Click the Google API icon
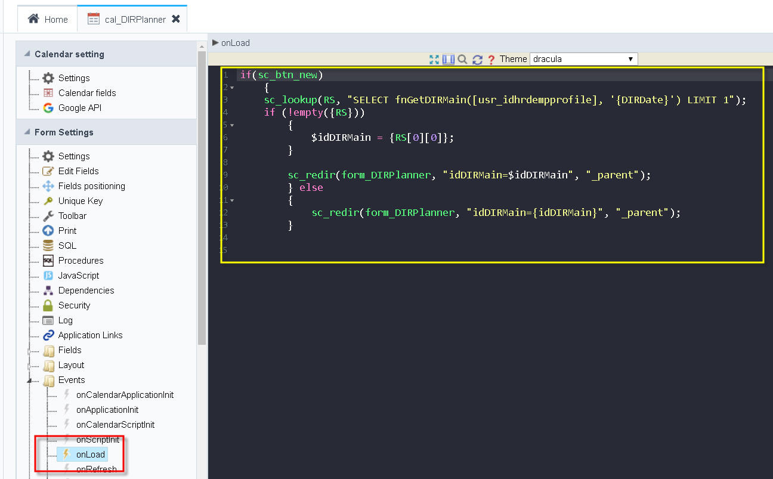 48,108
